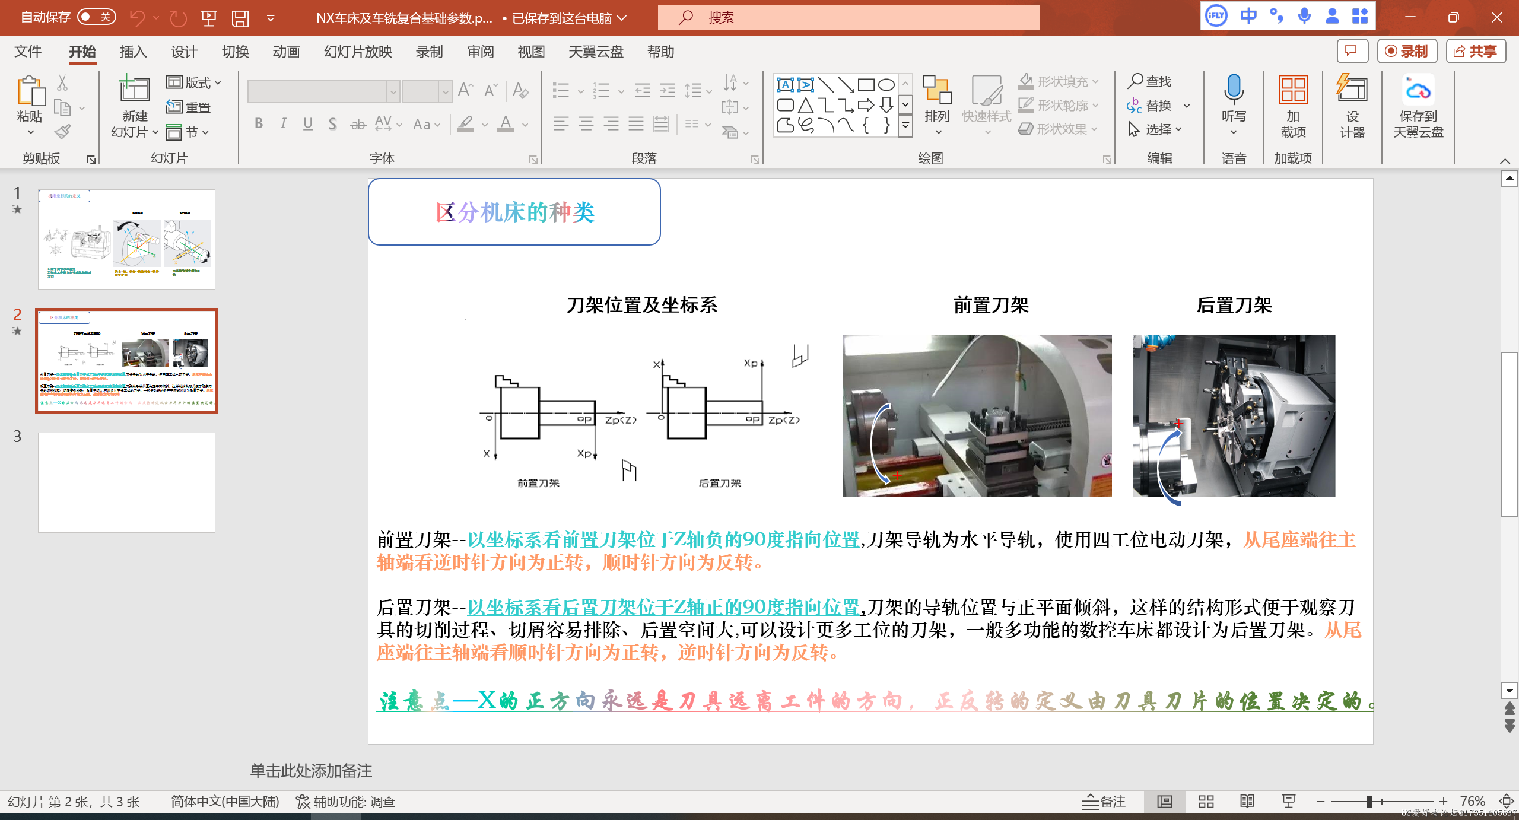Click the iFLY input method icon
The width and height of the screenshot is (1519, 820).
[x=1216, y=17]
